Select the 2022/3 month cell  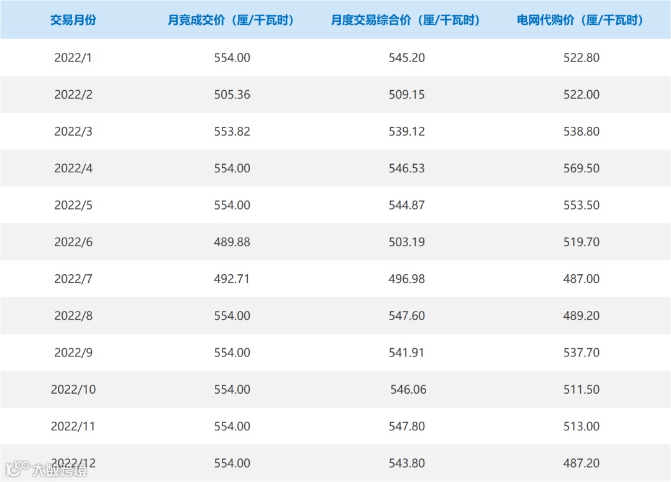click(73, 131)
